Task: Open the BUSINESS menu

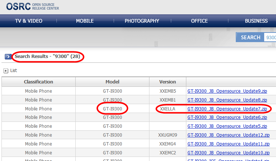Action: tap(256, 21)
